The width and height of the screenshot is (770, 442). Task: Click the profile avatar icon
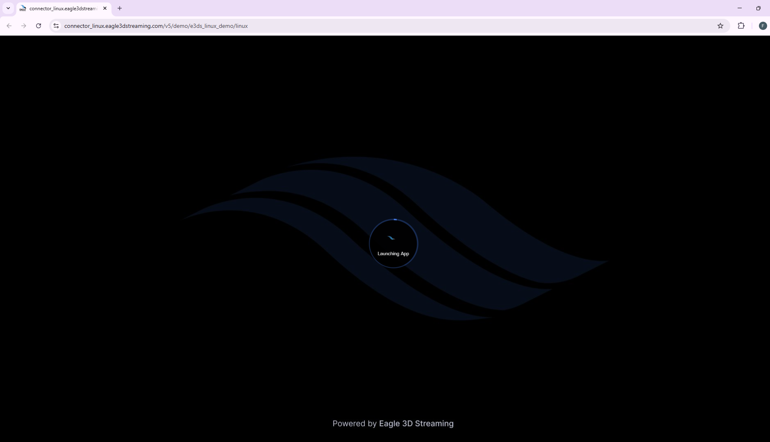coord(763,25)
